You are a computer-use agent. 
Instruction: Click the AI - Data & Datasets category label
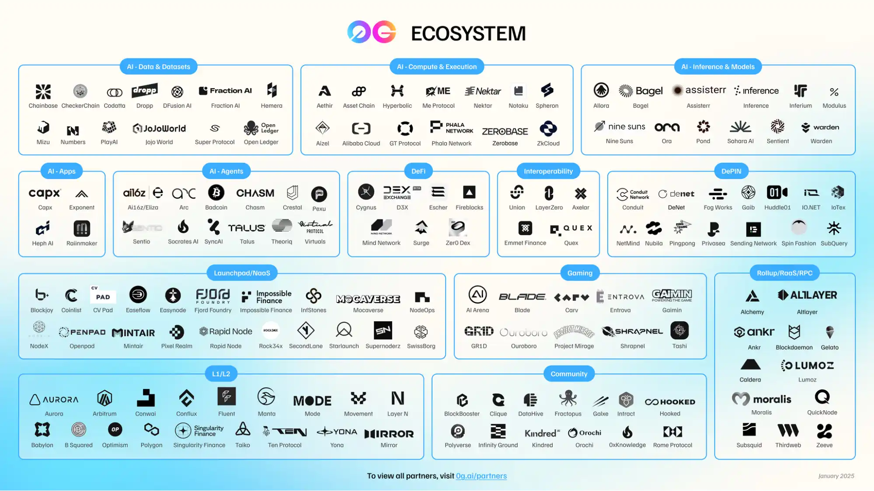[158, 66]
